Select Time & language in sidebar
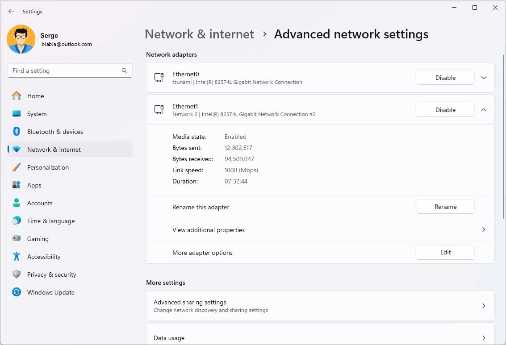Screen dimensions: 506x345 coord(50,221)
